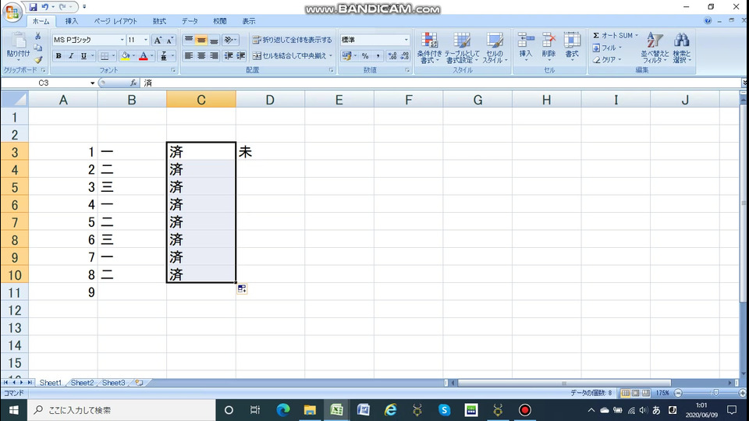Click the cell borders icon

point(104,56)
